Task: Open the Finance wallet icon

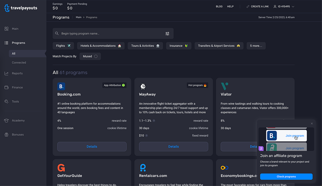Action: click(x=6, y=87)
